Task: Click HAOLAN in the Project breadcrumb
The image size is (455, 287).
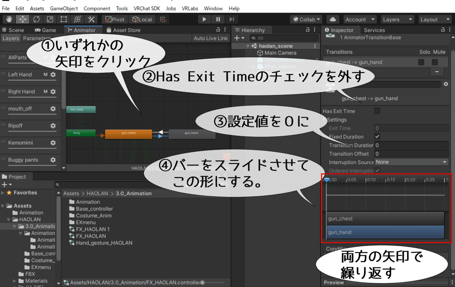Action: click(97, 193)
